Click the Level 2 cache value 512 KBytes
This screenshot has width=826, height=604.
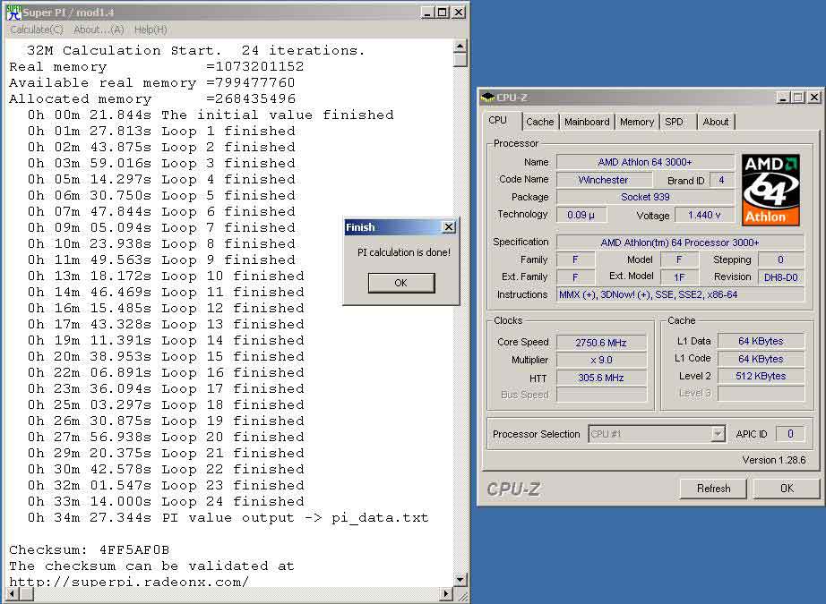[x=761, y=376]
